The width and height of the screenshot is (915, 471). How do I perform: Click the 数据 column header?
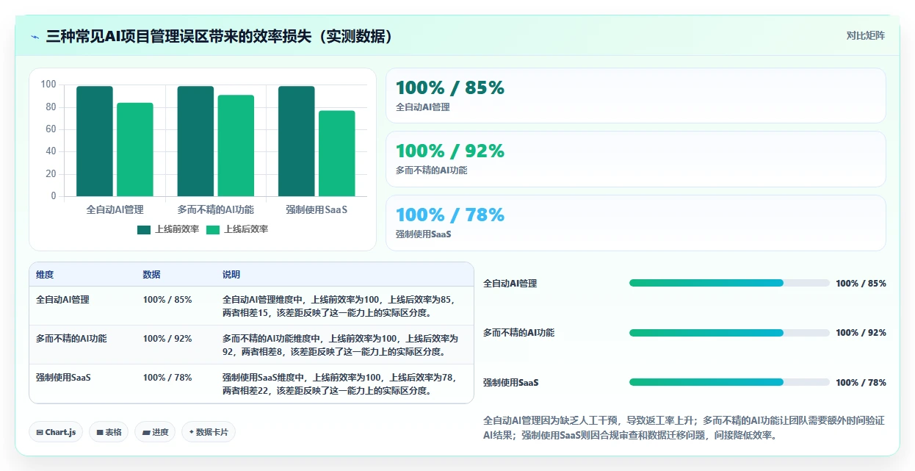tap(151, 274)
